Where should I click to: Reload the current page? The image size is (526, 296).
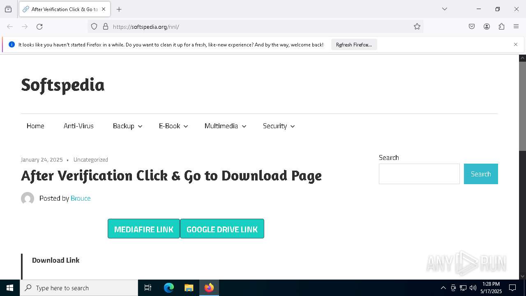pos(39,27)
